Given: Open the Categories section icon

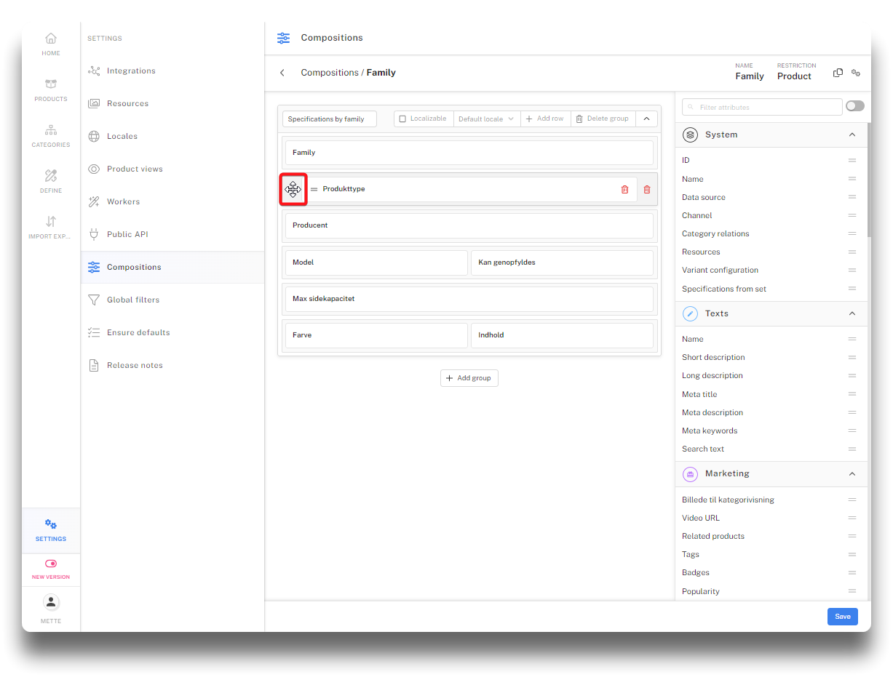Looking at the screenshot, I should 50,130.
